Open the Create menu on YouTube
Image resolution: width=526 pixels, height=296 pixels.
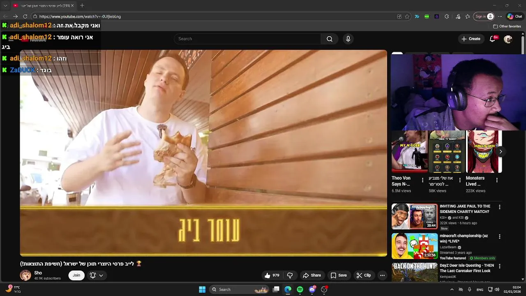[x=471, y=39]
